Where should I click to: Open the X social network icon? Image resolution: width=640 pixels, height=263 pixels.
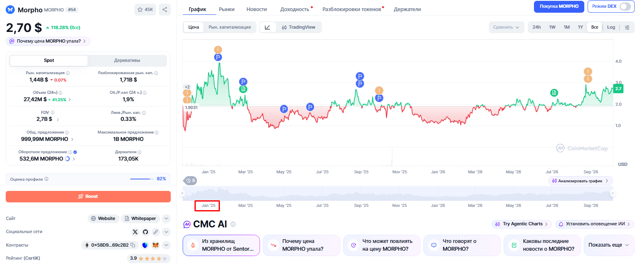[x=136, y=232]
